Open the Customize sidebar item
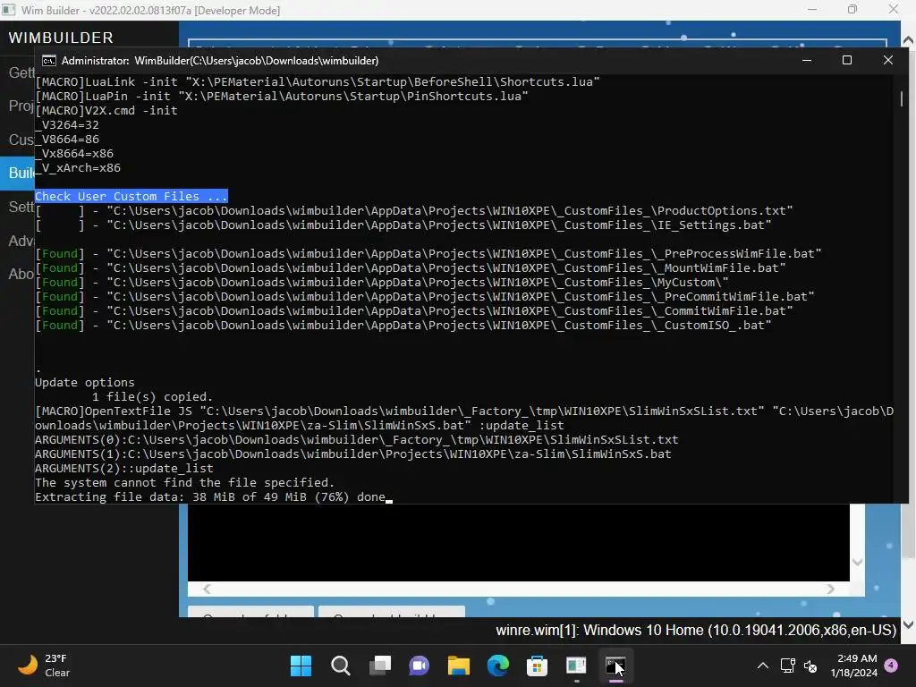916x687 pixels. pyautogui.click(x=18, y=140)
